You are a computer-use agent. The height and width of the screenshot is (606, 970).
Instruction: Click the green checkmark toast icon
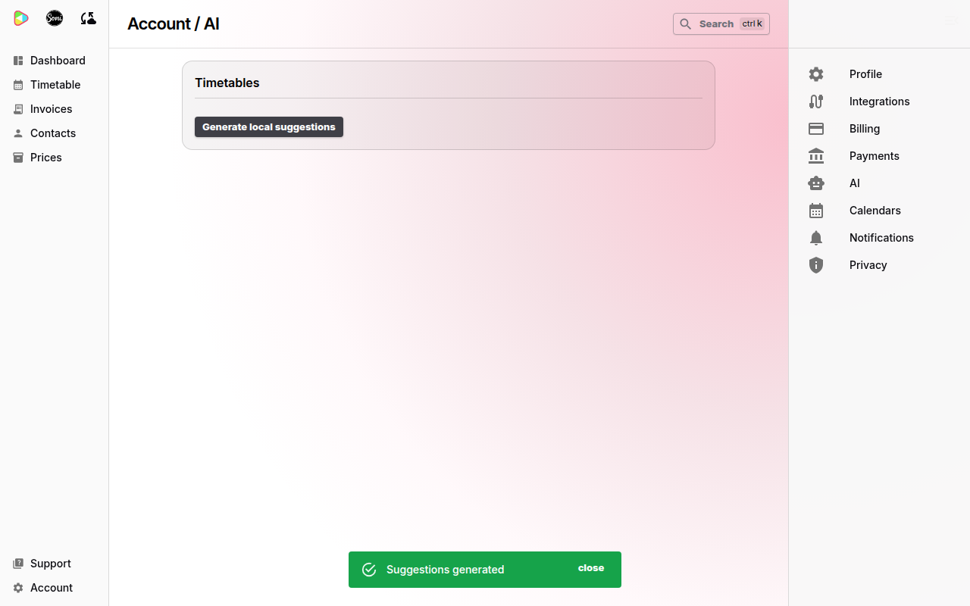point(369,570)
